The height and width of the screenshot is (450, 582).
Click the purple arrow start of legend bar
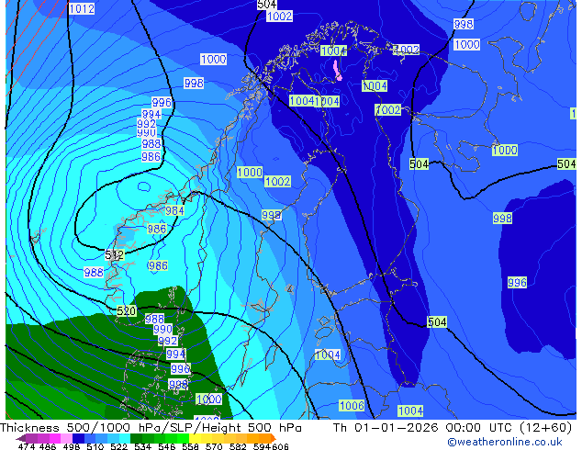tap(21, 438)
